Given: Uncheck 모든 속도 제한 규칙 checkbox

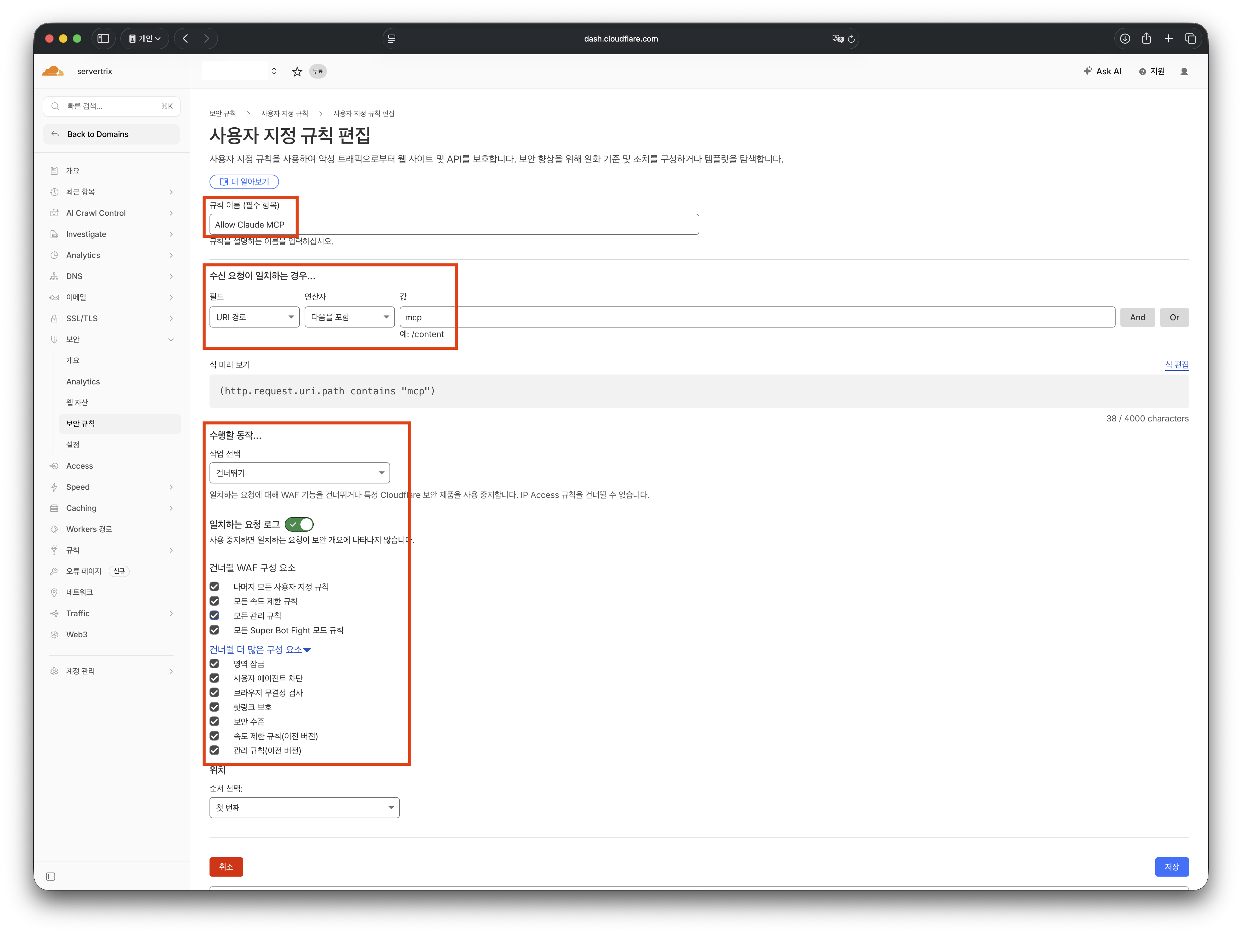Looking at the screenshot, I should pyautogui.click(x=215, y=601).
